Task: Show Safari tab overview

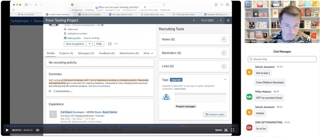Action: (x=228, y=5)
